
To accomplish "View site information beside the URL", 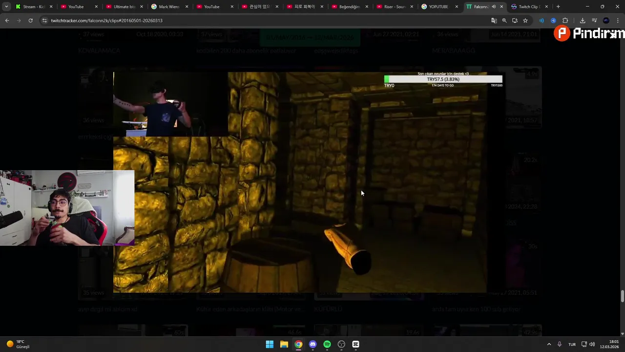I will 44,21.
